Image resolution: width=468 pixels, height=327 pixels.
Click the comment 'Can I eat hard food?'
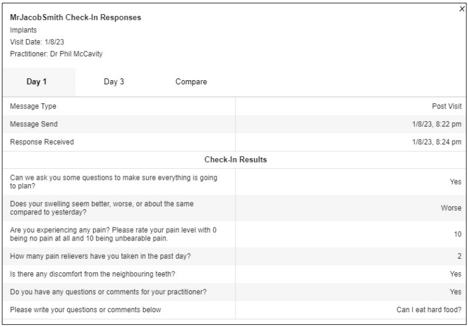(x=429, y=310)
